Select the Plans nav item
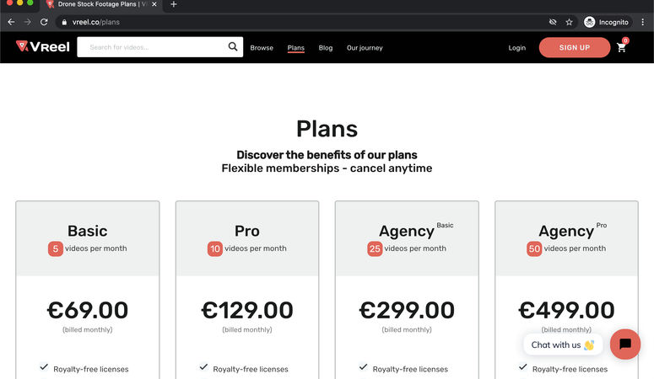654x379 pixels. [295, 48]
